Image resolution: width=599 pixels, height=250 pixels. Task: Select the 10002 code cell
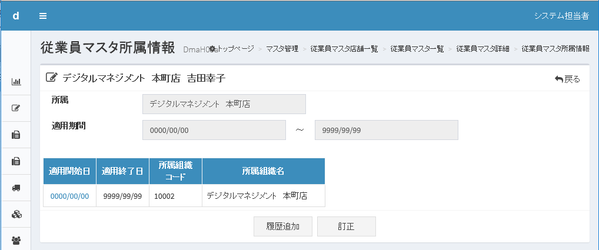[x=176, y=196]
